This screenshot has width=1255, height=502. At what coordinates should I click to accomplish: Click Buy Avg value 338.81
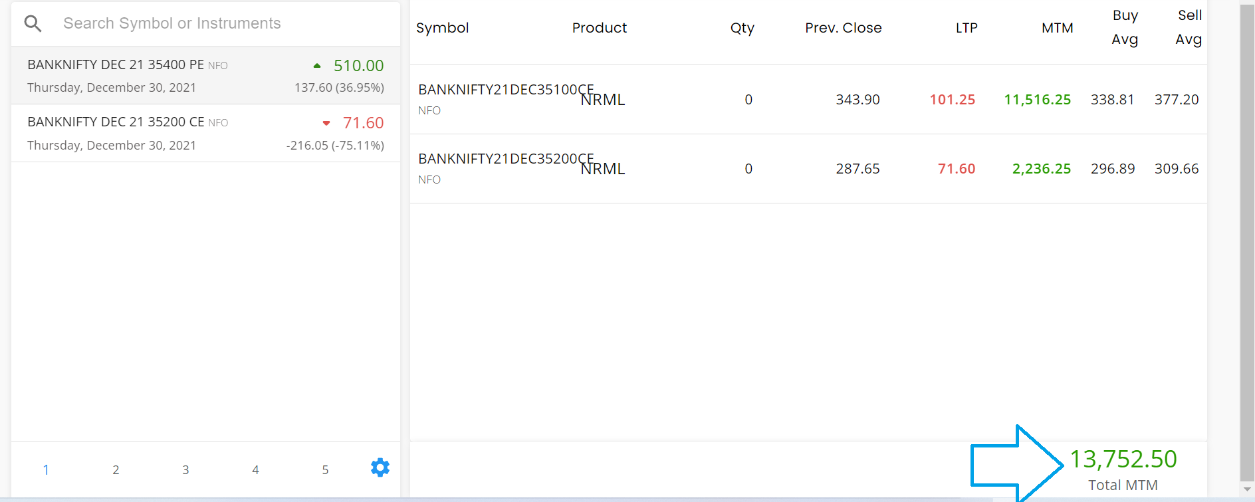point(1112,100)
